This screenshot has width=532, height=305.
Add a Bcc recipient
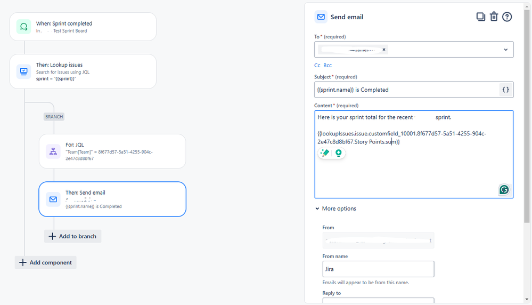pos(328,65)
